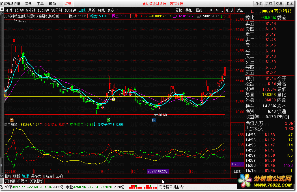Image resolution: width=297 pixels, height=192 pixels.
Task: Click the right red-green connection indicator in status bar
Action: pyautogui.click(x=150, y=187)
